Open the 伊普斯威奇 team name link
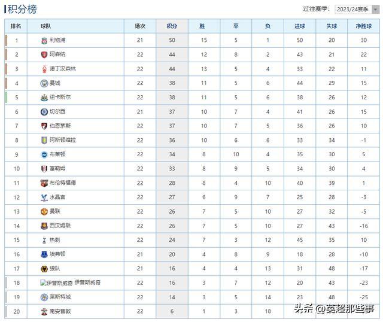 point(87,282)
